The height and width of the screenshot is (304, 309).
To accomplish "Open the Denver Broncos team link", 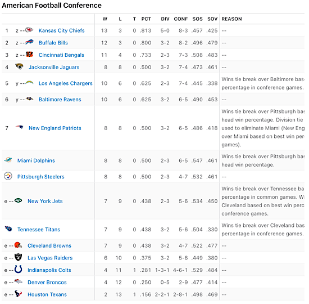I will (x=47, y=283).
